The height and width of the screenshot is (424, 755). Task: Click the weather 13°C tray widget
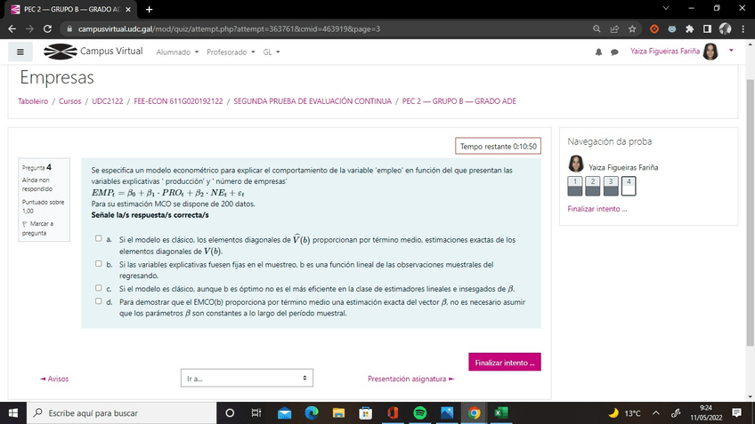click(624, 413)
